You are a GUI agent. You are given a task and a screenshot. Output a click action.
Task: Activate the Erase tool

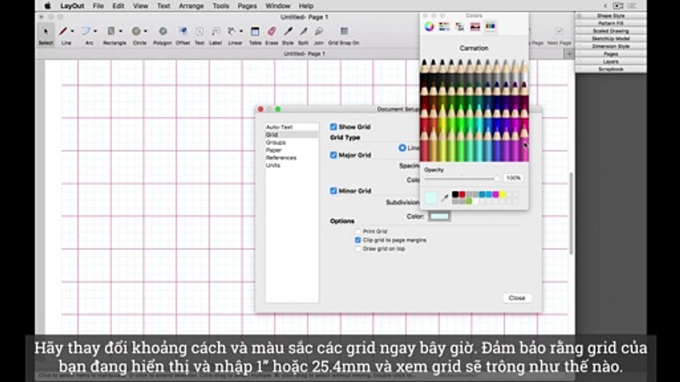click(271, 31)
